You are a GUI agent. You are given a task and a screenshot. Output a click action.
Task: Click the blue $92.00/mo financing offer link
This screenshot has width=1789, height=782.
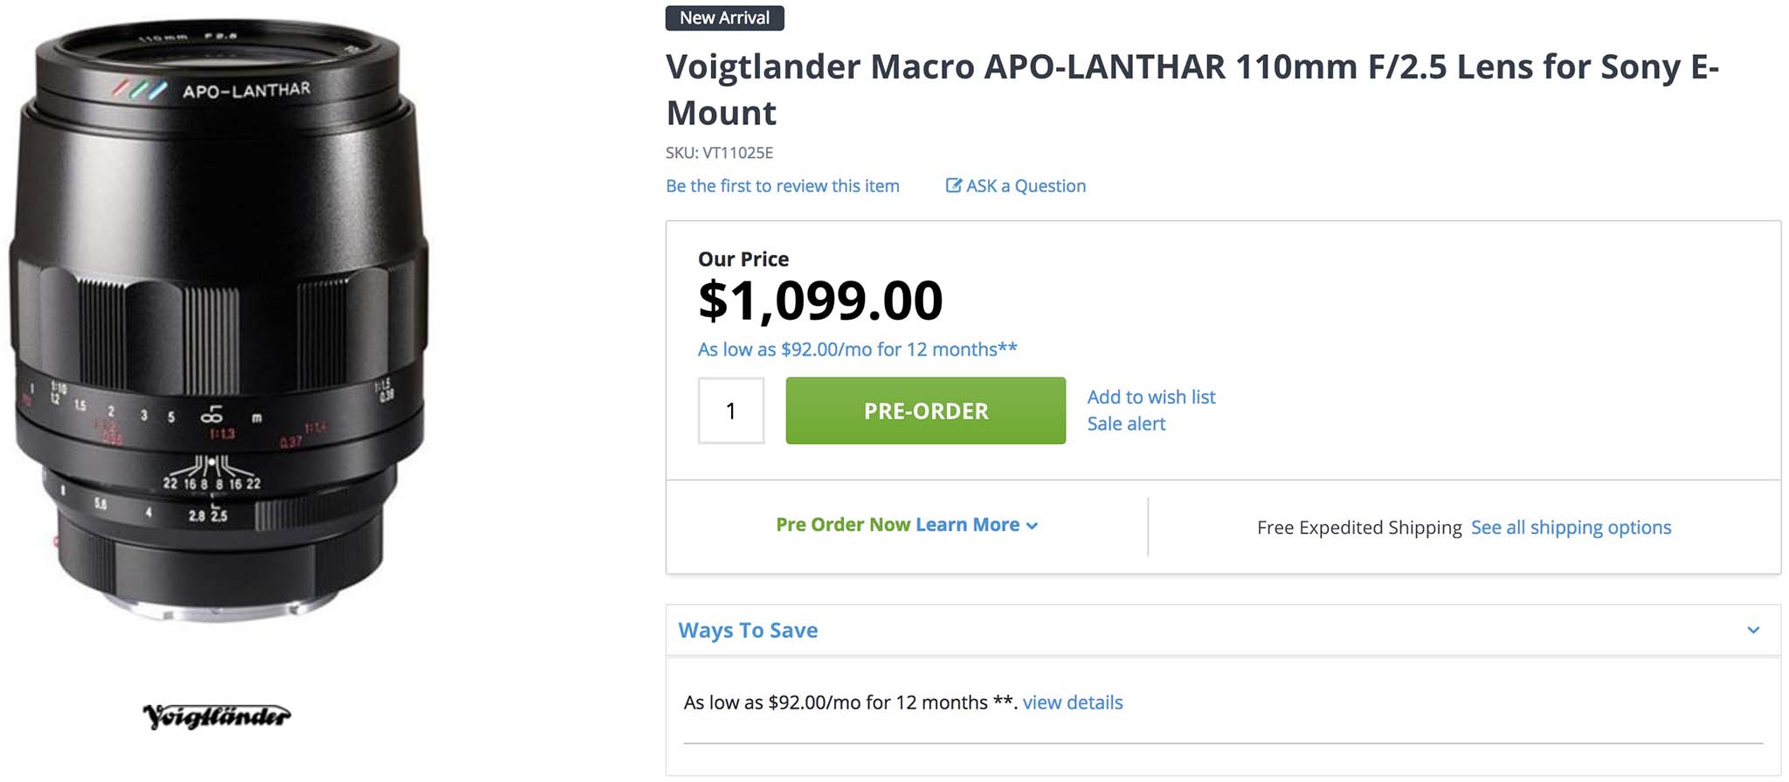(857, 349)
